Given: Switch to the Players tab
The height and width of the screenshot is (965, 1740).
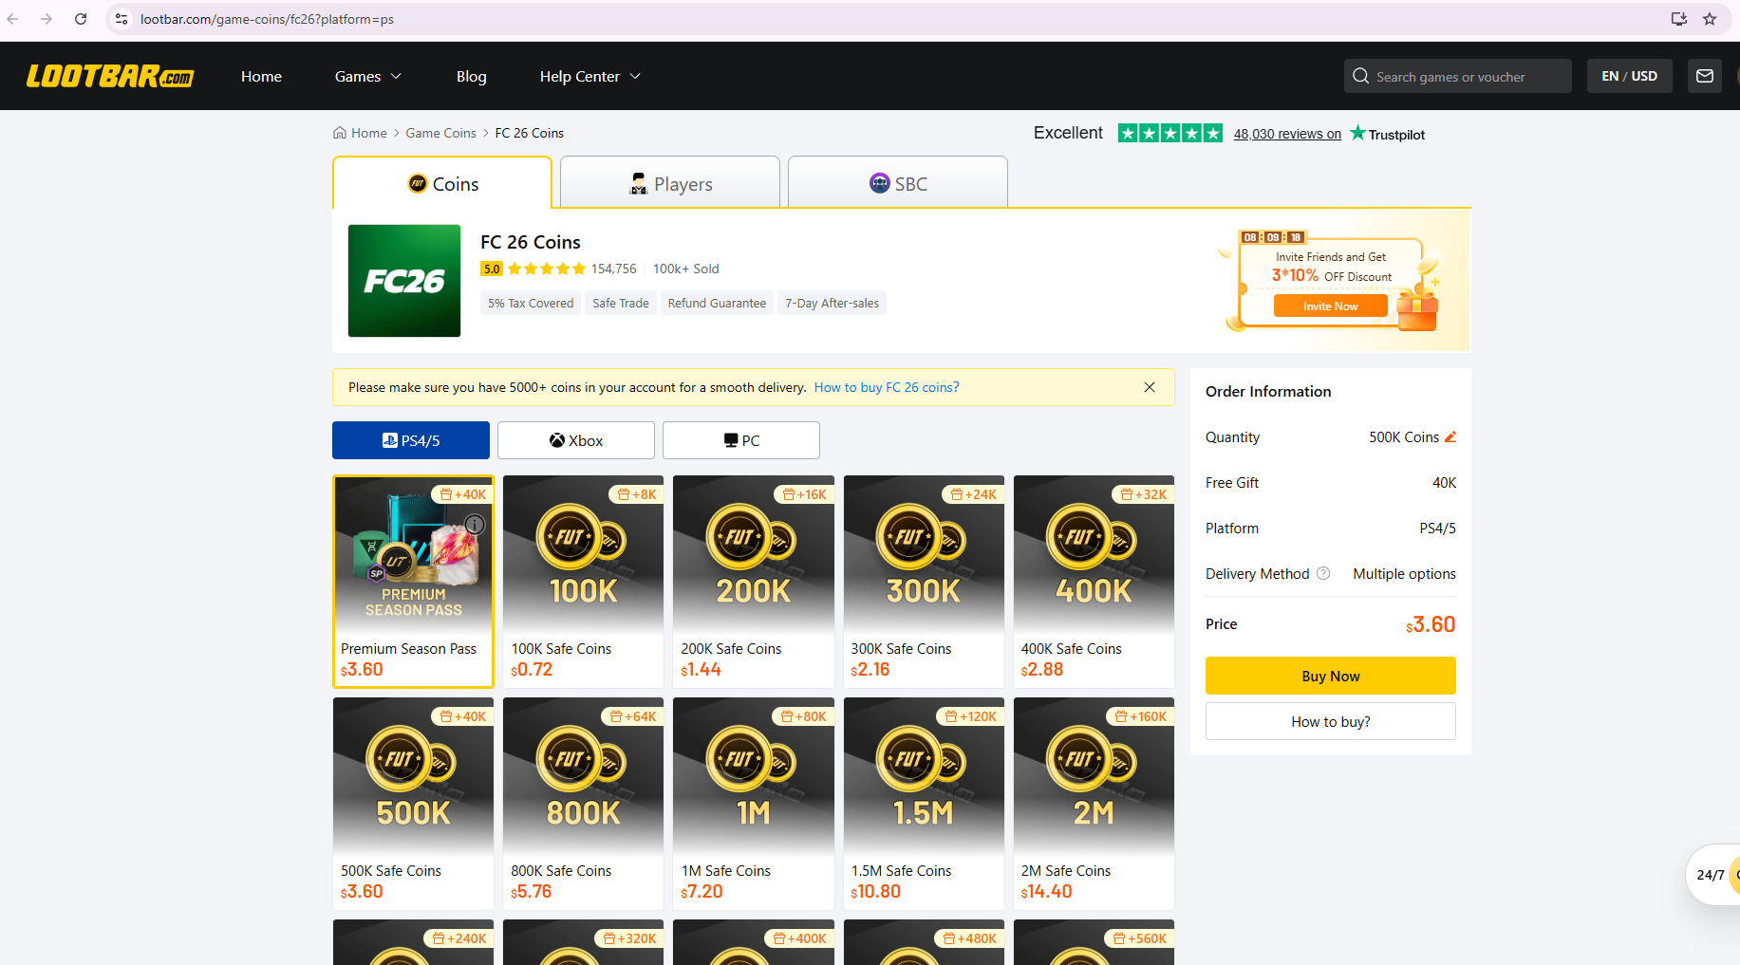Looking at the screenshot, I should (x=670, y=183).
